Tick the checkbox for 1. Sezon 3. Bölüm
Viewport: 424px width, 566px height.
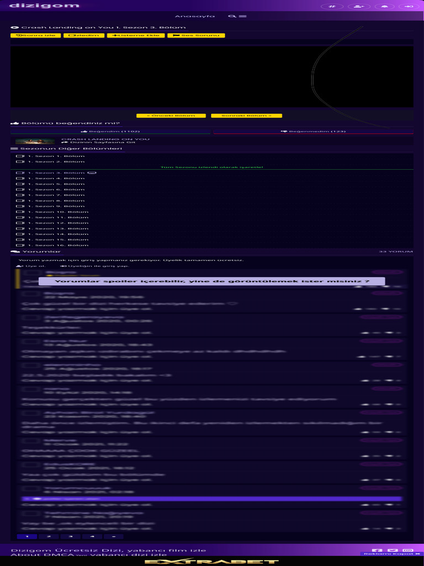tap(20, 173)
